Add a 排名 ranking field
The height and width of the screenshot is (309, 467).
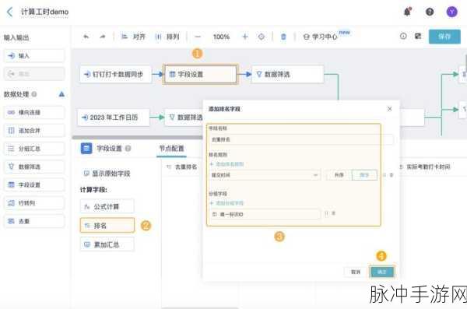pos(107,226)
